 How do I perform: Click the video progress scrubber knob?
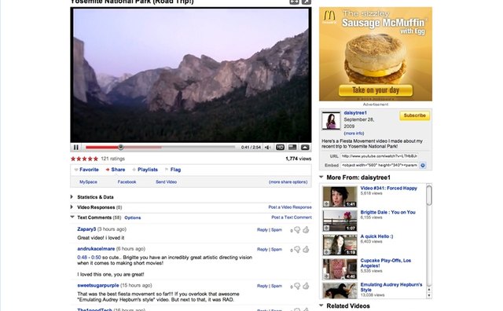coord(120,147)
